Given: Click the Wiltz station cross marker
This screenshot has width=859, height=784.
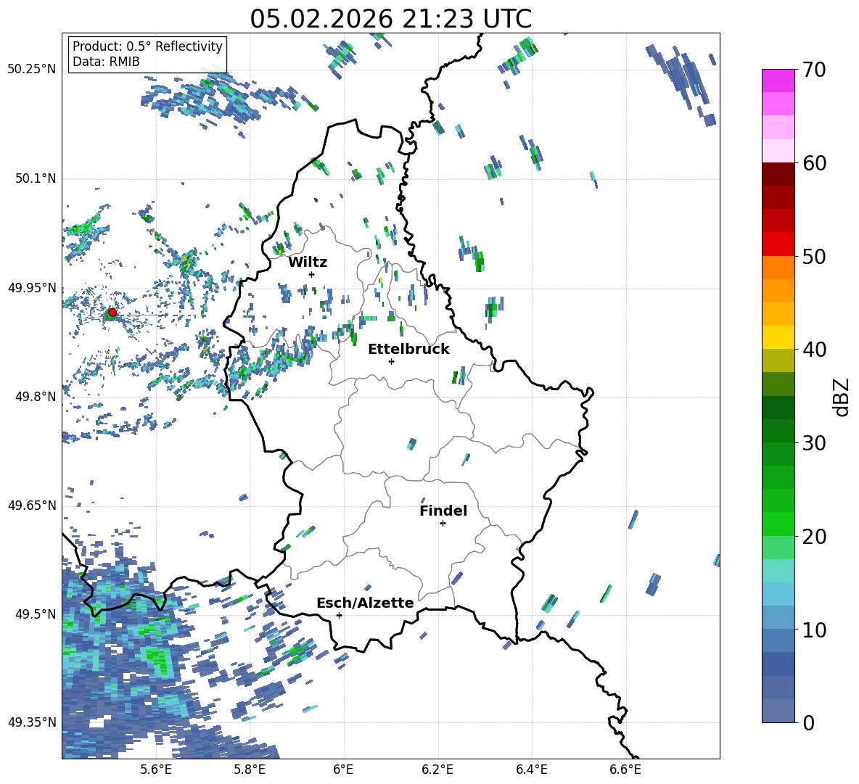Looking at the screenshot, I should (x=311, y=274).
